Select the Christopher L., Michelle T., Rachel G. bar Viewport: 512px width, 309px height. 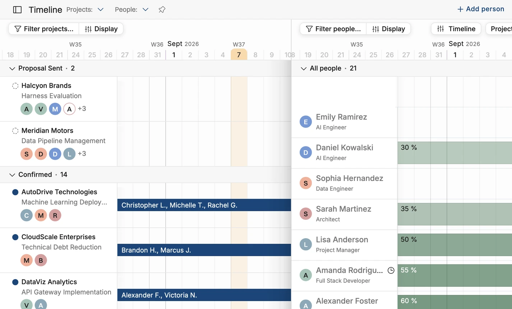coord(204,205)
